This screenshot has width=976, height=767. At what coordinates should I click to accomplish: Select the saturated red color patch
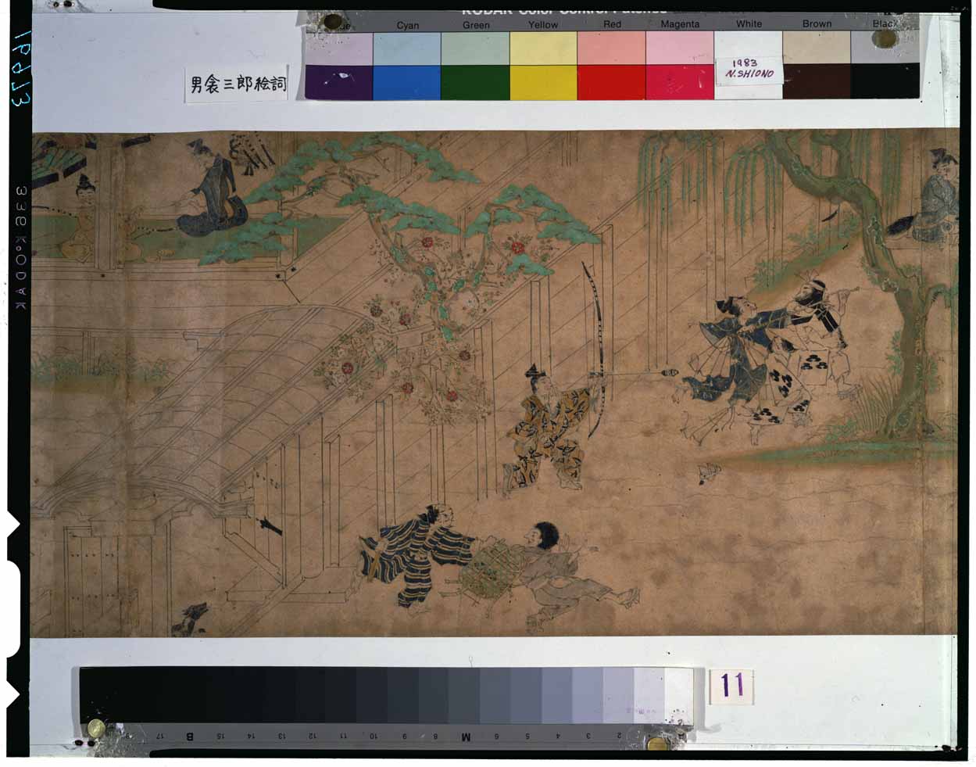[612, 82]
